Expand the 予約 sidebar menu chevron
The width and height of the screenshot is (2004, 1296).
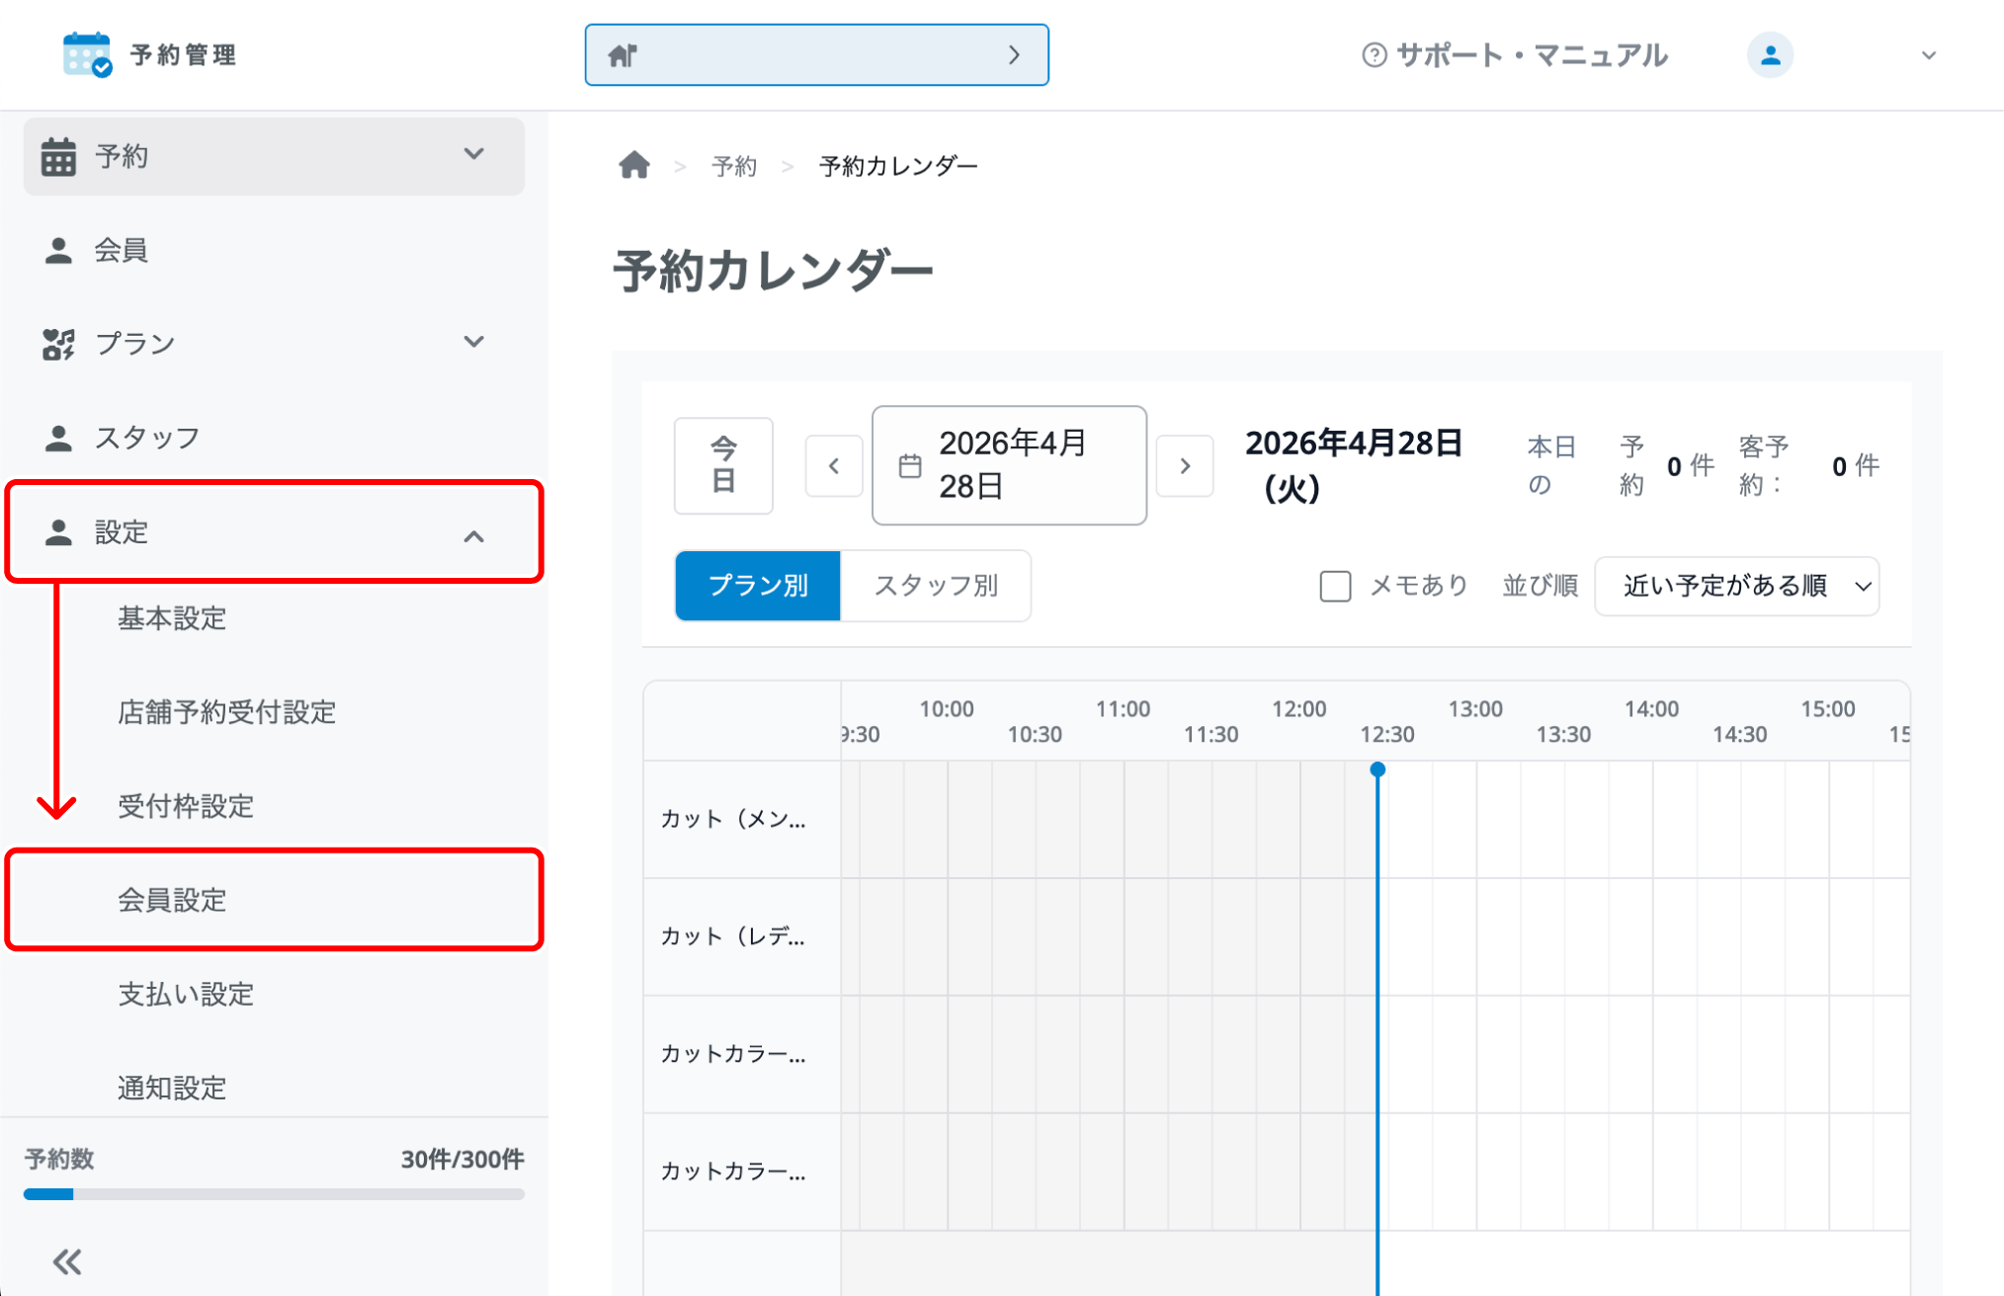coord(474,154)
